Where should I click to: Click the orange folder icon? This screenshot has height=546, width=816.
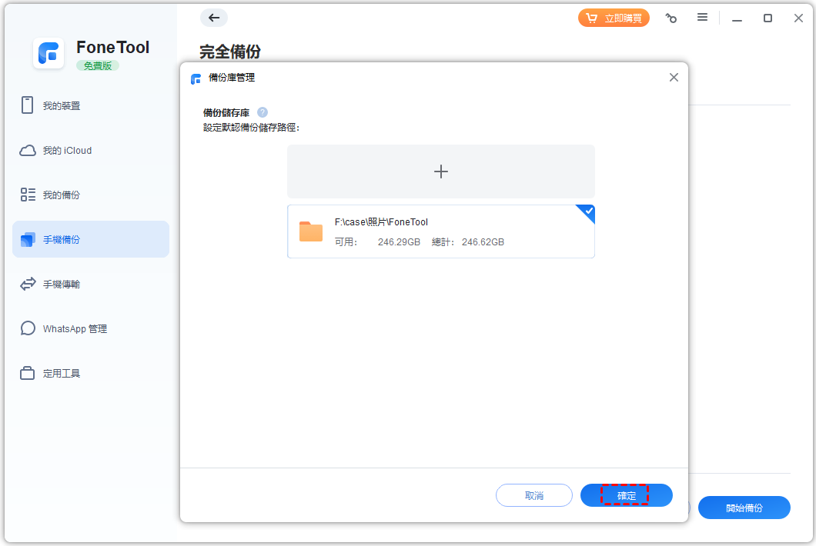(x=311, y=231)
